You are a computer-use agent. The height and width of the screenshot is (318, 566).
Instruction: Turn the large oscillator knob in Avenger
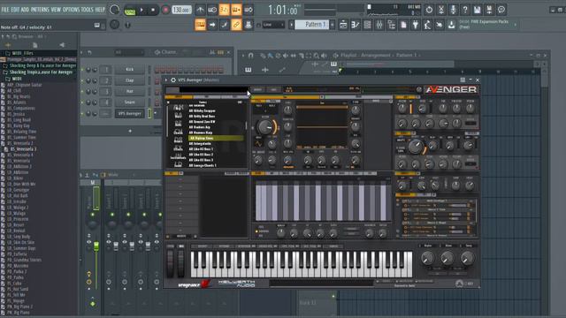[265, 127]
